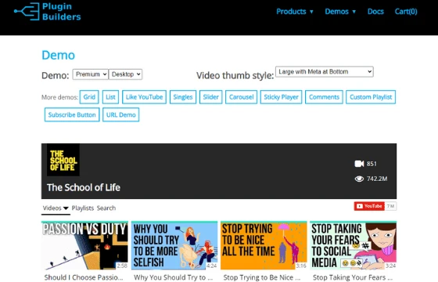Click the title 'Should I Choose Passio...'
The image size is (438, 282).
pyautogui.click(x=84, y=277)
